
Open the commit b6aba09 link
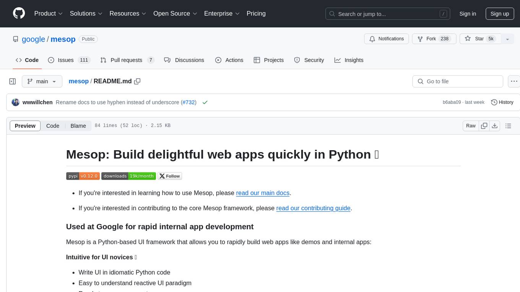tap(452, 102)
